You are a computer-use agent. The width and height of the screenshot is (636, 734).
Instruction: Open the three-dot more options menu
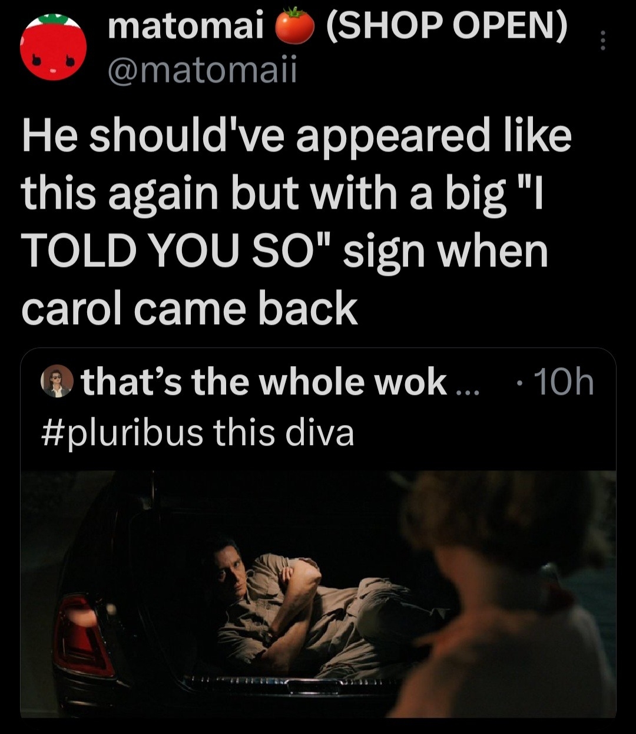click(x=602, y=40)
